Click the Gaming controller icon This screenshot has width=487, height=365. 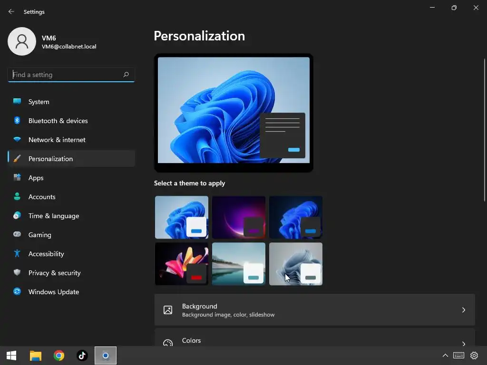pyautogui.click(x=17, y=234)
